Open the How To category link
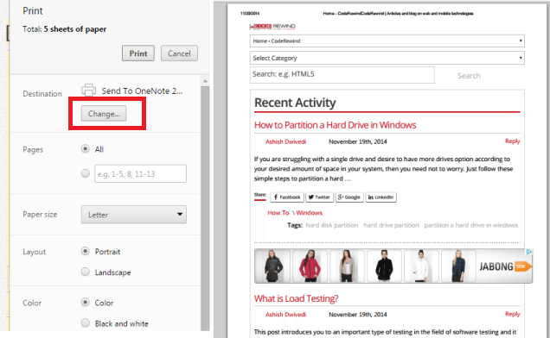Image resolution: width=550 pixels, height=338 pixels. tap(278, 213)
